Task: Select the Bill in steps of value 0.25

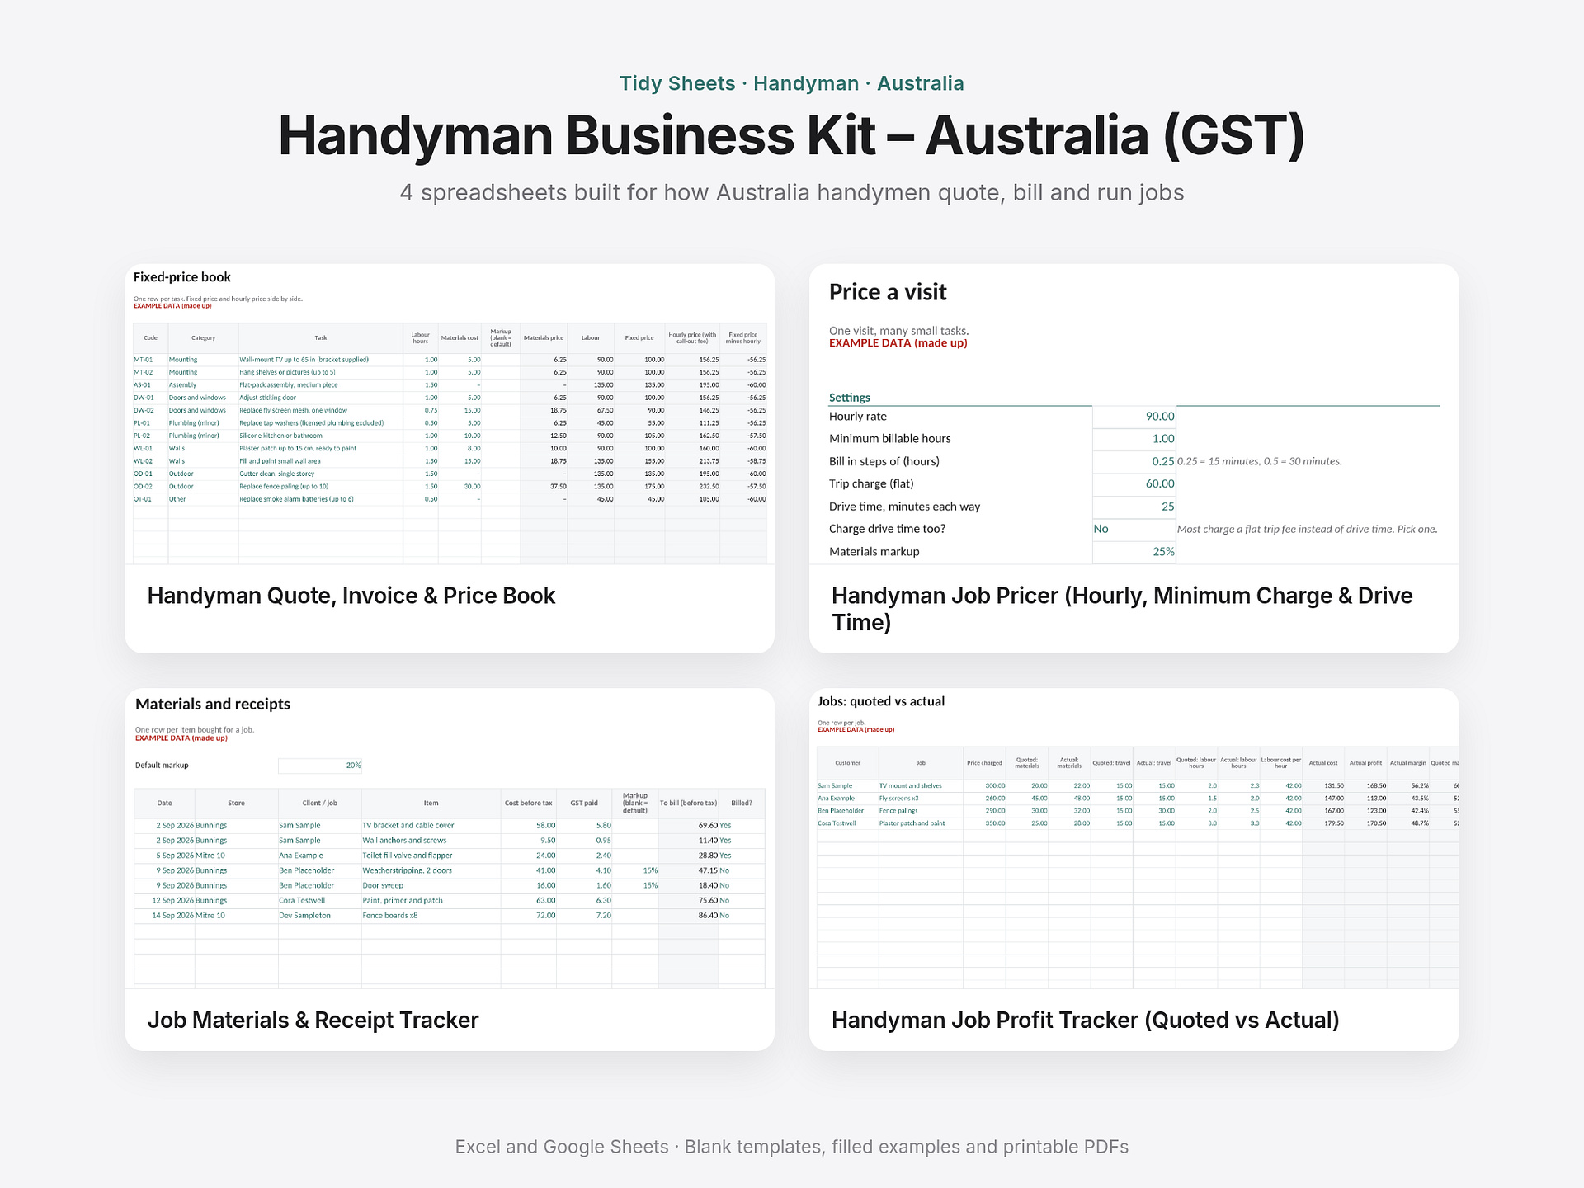Action: (x=1134, y=462)
